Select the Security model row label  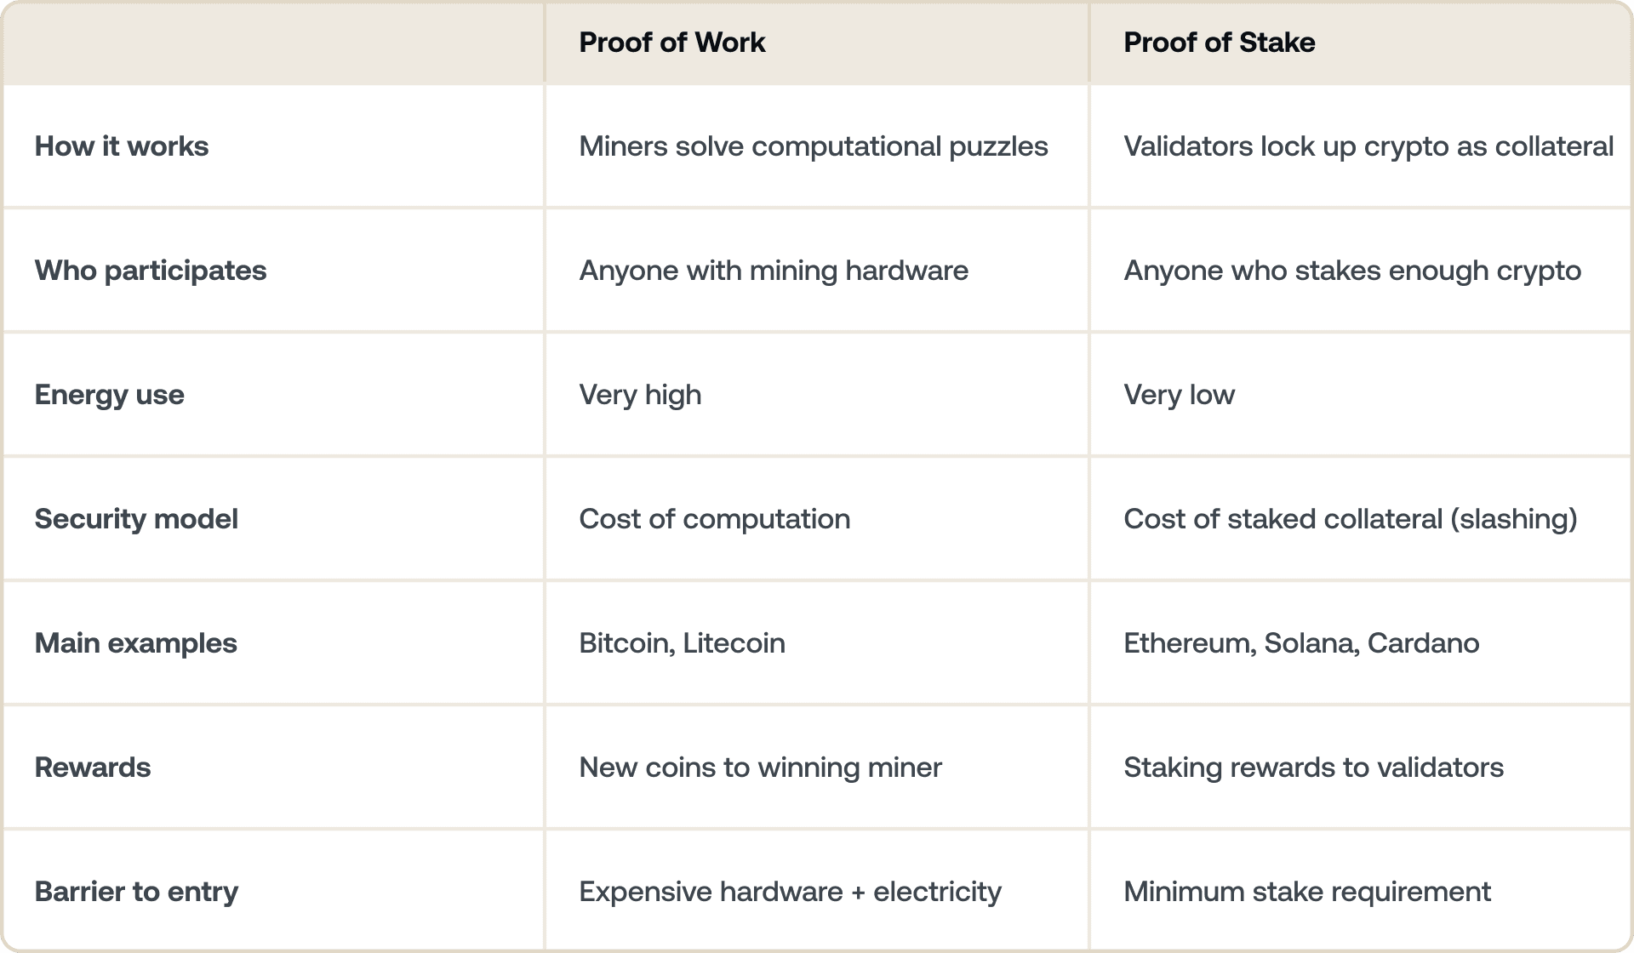pyautogui.click(x=136, y=519)
